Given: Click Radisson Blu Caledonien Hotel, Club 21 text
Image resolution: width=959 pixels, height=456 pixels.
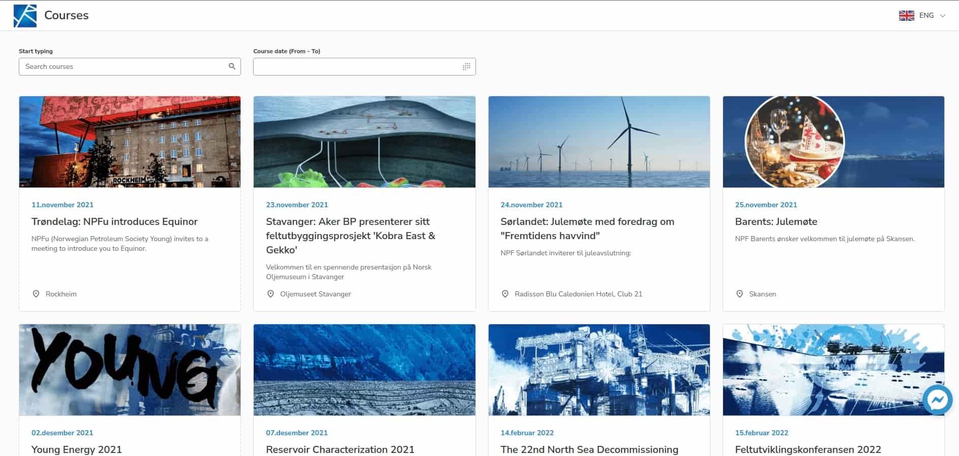Looking at the screenshot, I should pyautogui.click(x=578, y=294).
